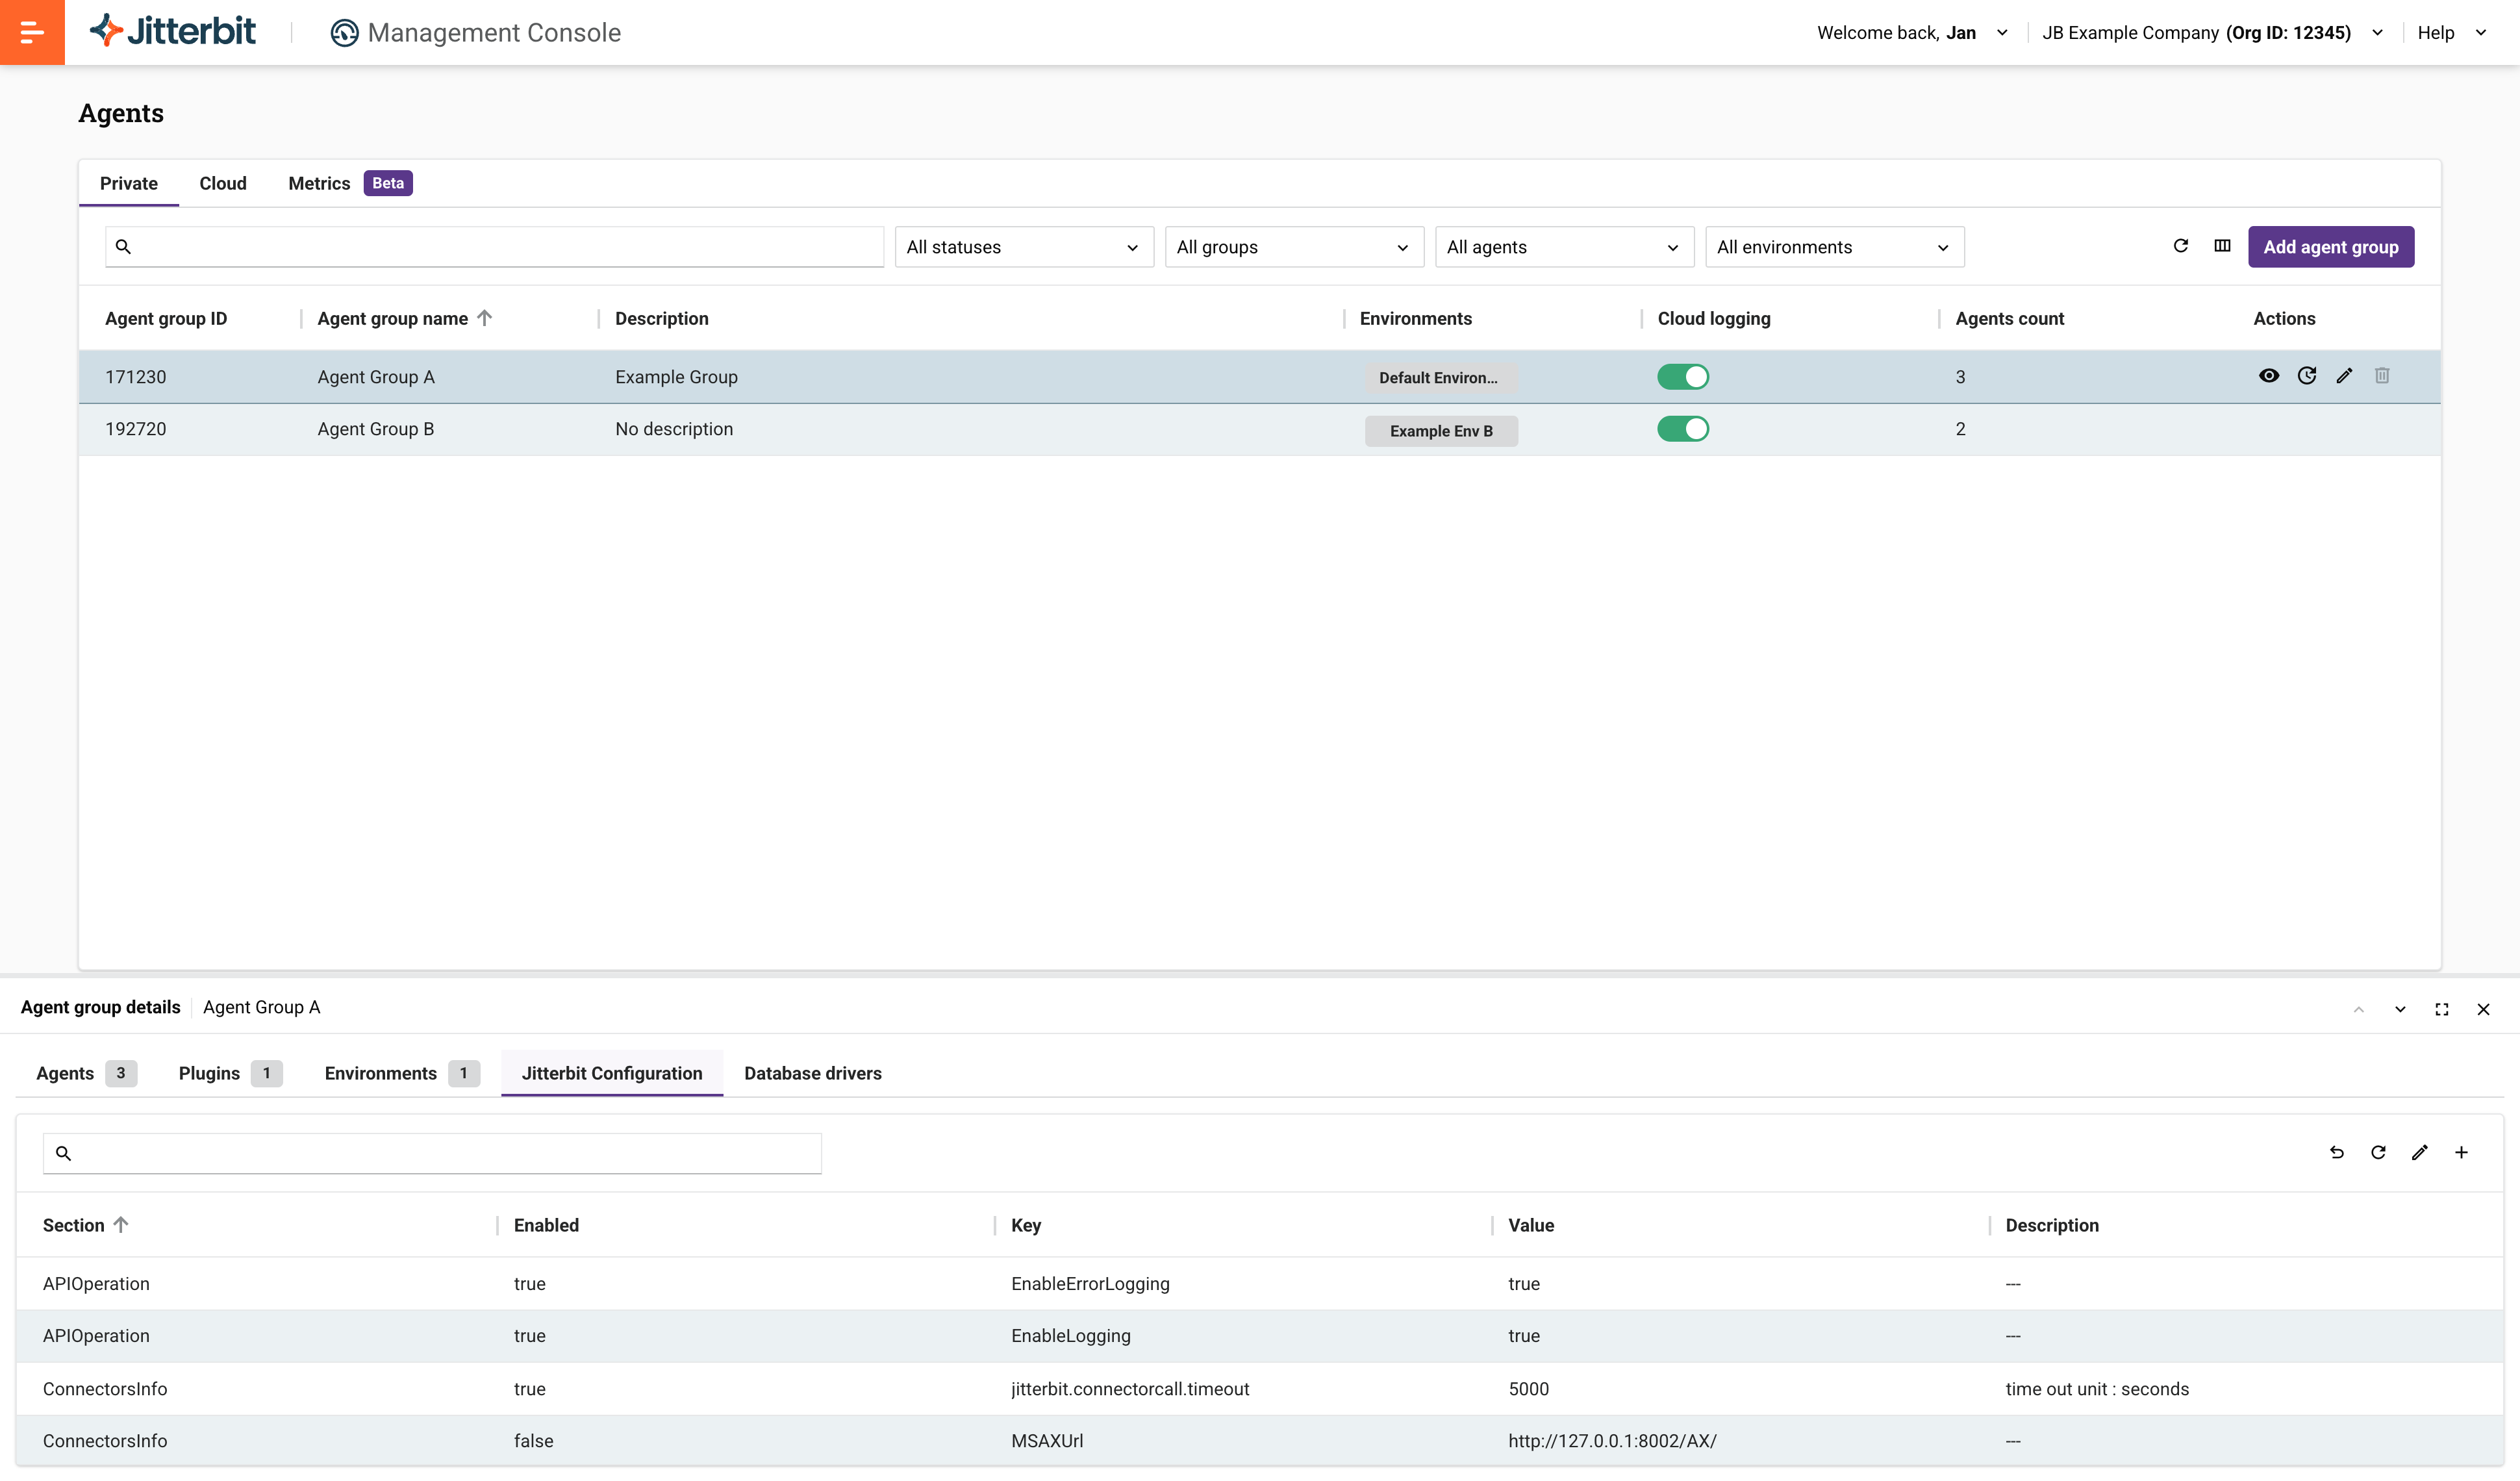The height and width of the screenshot is (1481, 2520).
Task: Click the Management Console gauge icon
Action: pyautogui.click(x=344, y=33)
